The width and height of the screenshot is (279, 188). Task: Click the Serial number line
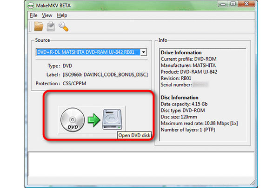[184, 85]
